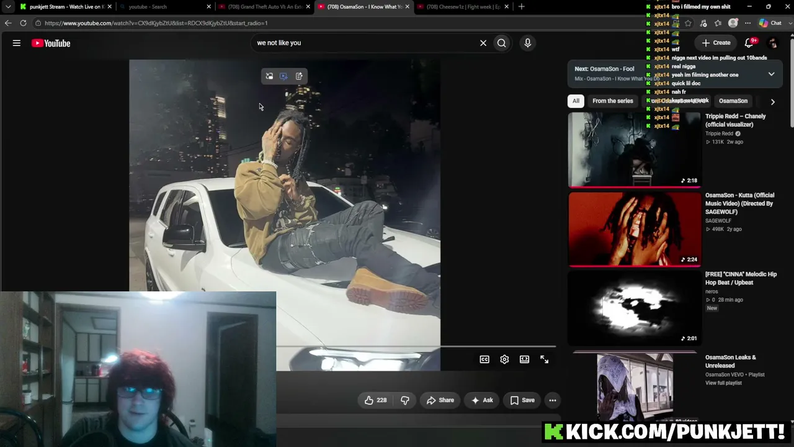
Task: Select the OsamaSon filter chip
Action: [x=733, y=101]
